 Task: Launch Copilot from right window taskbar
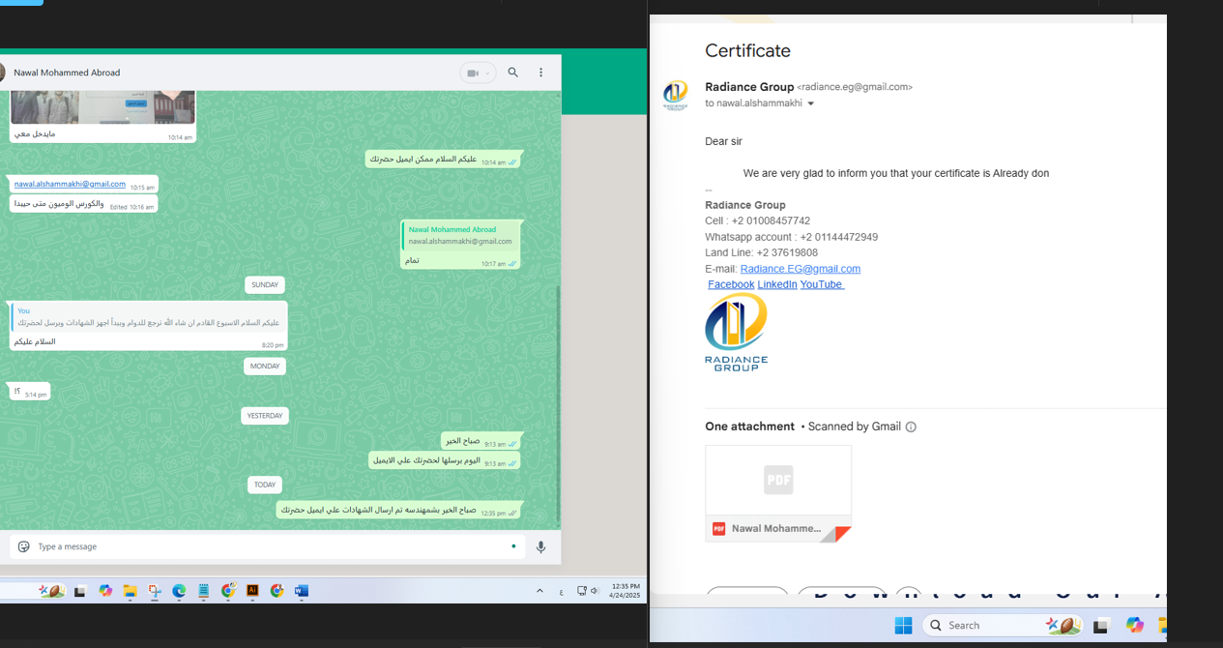pos(1134,626)
